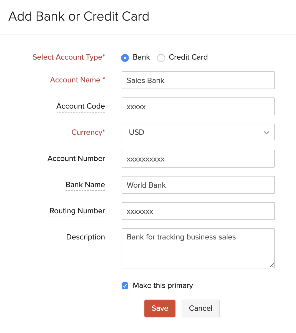Image resolution: width=296 pixels, height=333 pixels.
Task: Expand currency options via the chevron arrow
Action: click(266, 133)
